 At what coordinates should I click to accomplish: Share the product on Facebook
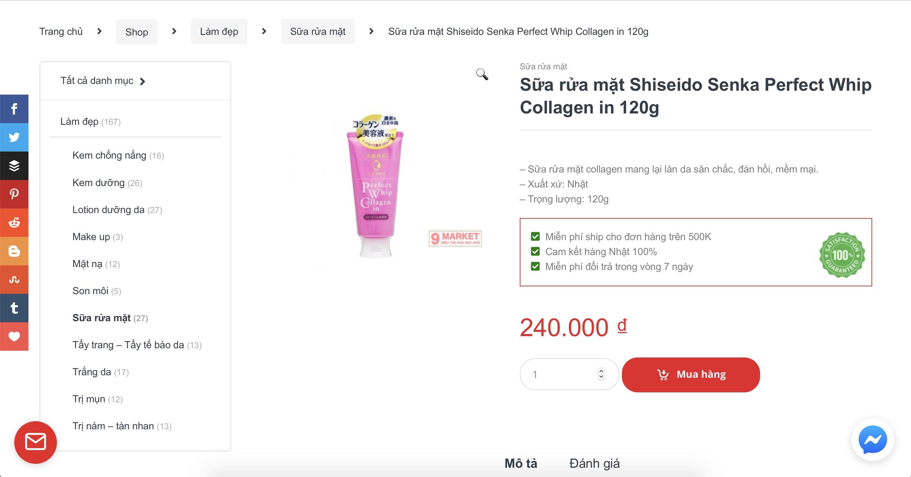[14, 109]
